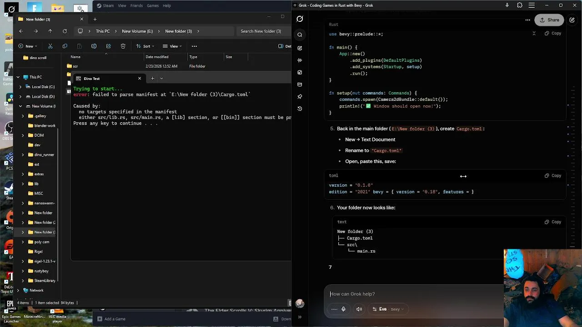
Task: Refresh the File Explorer folder
Action: pyautogui.click(x=65, y=31)
